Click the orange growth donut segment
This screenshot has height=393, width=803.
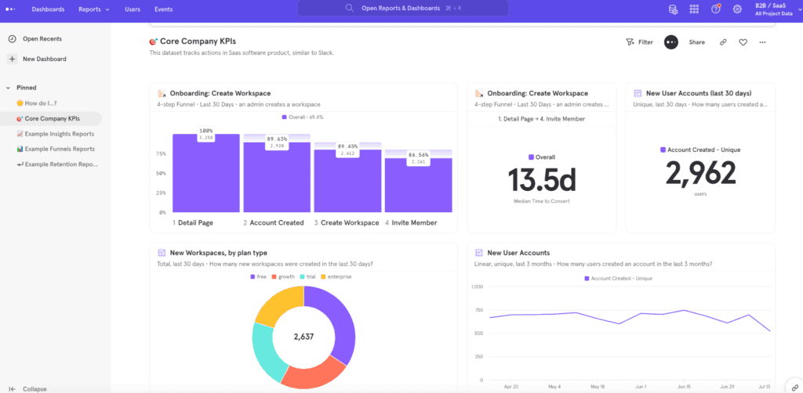314,375
